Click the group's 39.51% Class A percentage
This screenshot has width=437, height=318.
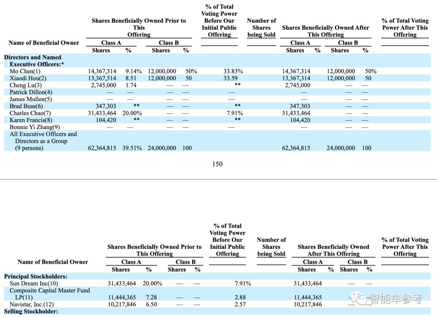tap(132, 148)
